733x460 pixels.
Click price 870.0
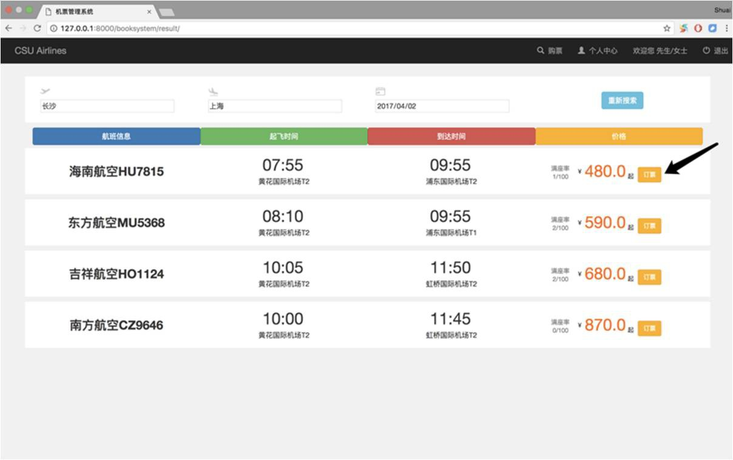[x=605, y=325]
